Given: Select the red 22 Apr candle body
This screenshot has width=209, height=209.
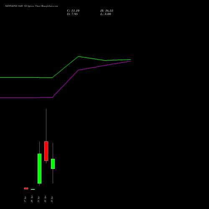Looking at the screenshot, I should point(46,151).
